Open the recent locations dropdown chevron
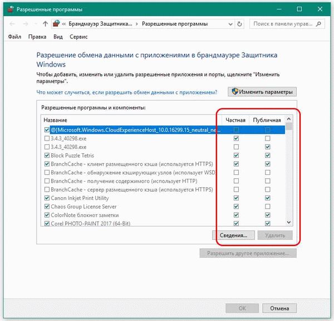Image resolution: width=334 pixels, height=321 pixels. 36,24
